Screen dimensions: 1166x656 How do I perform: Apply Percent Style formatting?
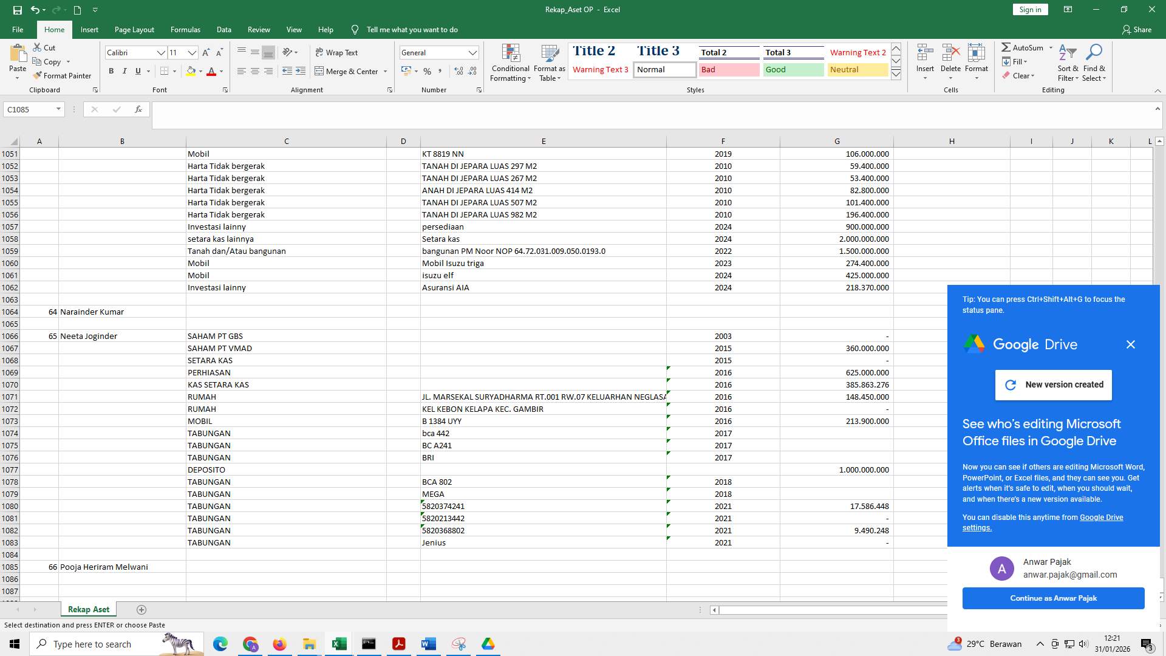428,71
